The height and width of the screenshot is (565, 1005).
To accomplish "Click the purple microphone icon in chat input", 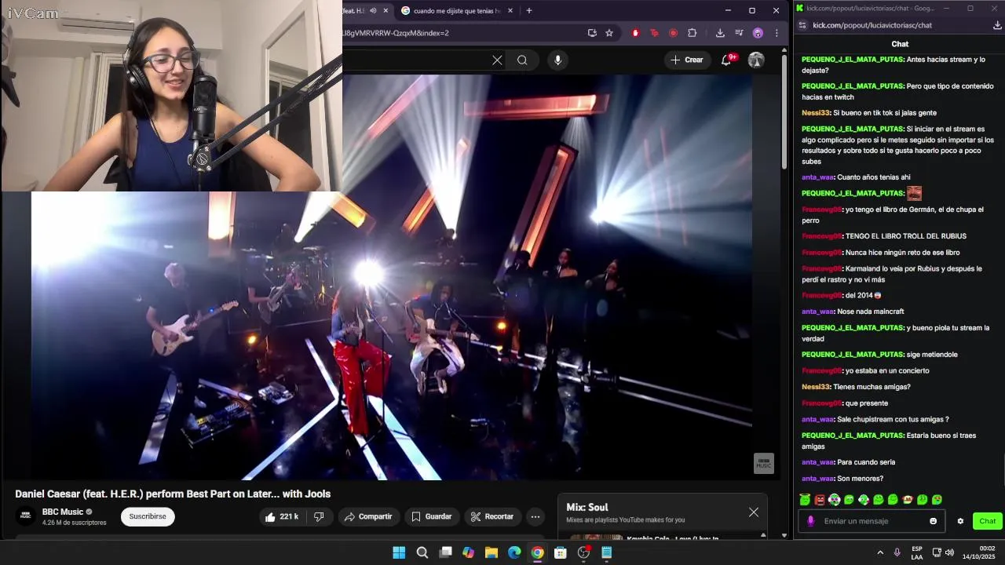I will [x=811, y=521].
